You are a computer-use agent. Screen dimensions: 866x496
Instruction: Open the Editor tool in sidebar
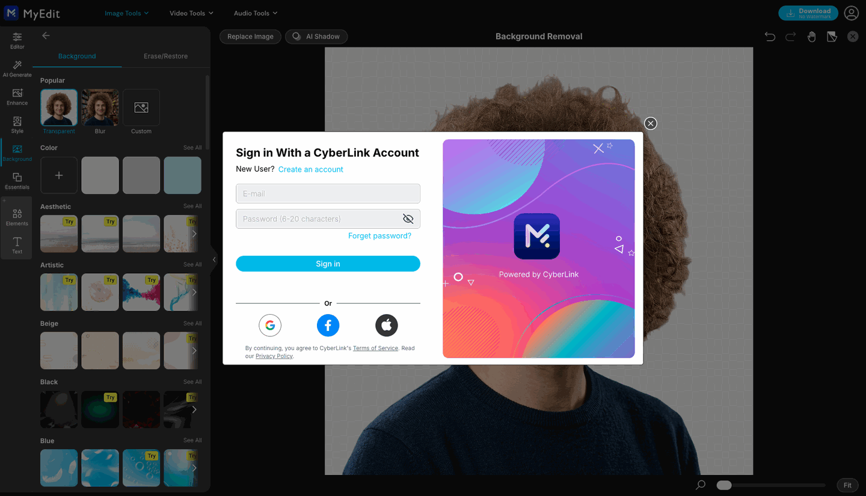pos(17,40)
